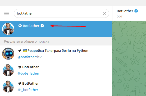The image size is (146, 96).
Task: Open the hamburger main menu
Action: pyautogui.click(x=7, y=13)
